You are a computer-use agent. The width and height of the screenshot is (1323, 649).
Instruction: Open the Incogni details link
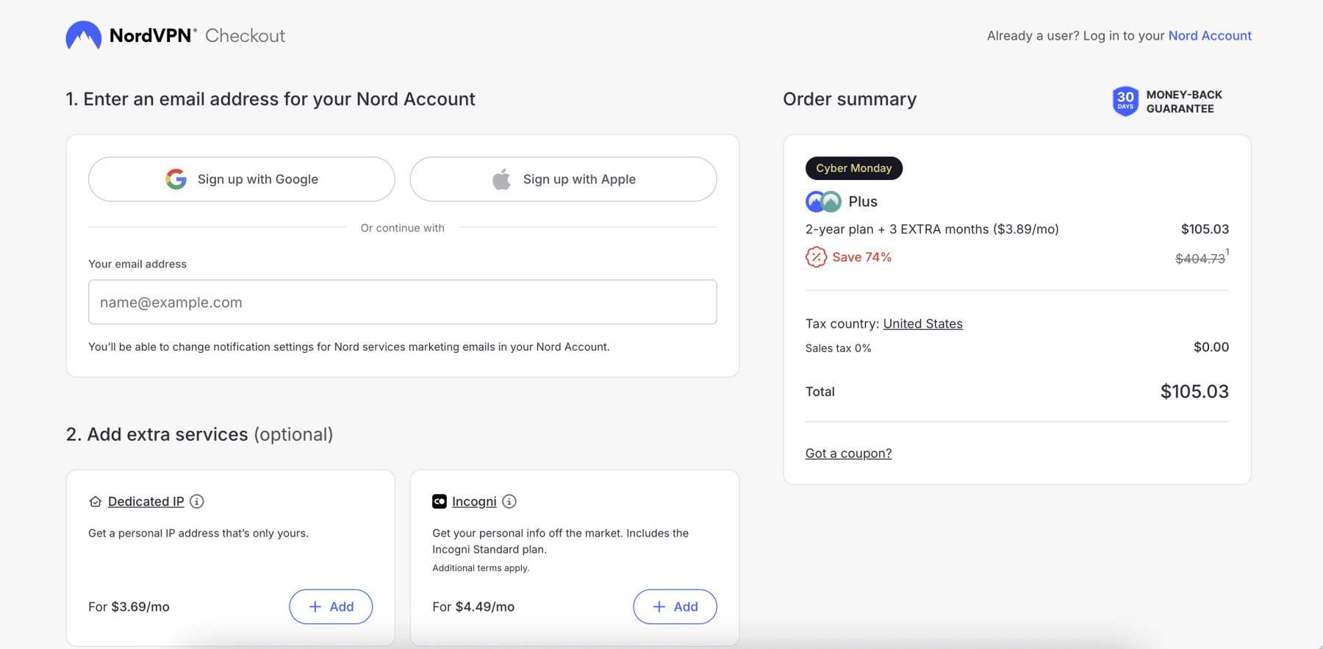click(x=474, y=501)
